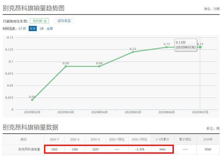Click the 别克昂科旗销量趋势图 heading
The image size is (223, 156).
tap(33, 8)
